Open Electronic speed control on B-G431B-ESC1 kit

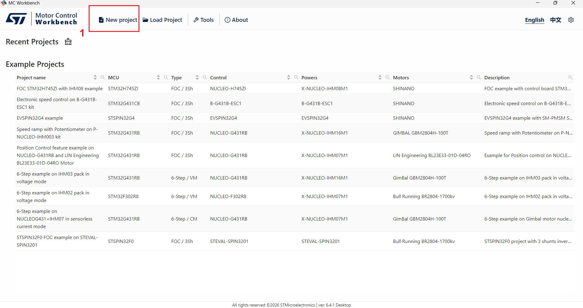[57, 103]
